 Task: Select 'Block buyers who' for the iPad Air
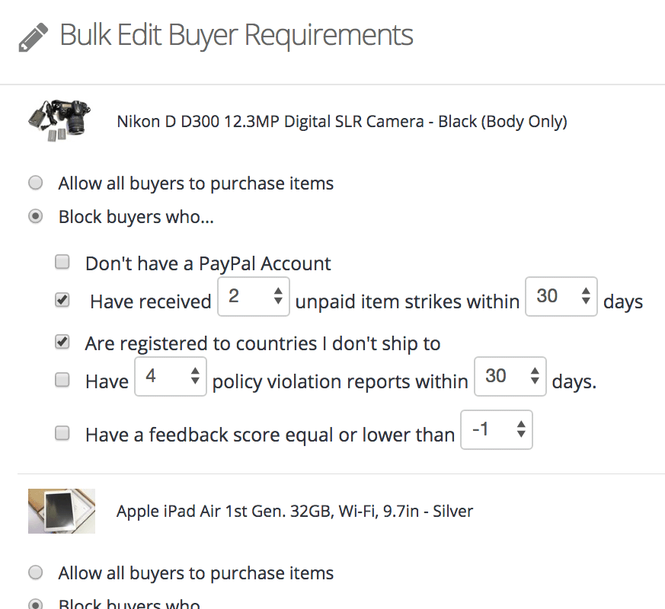35,604
